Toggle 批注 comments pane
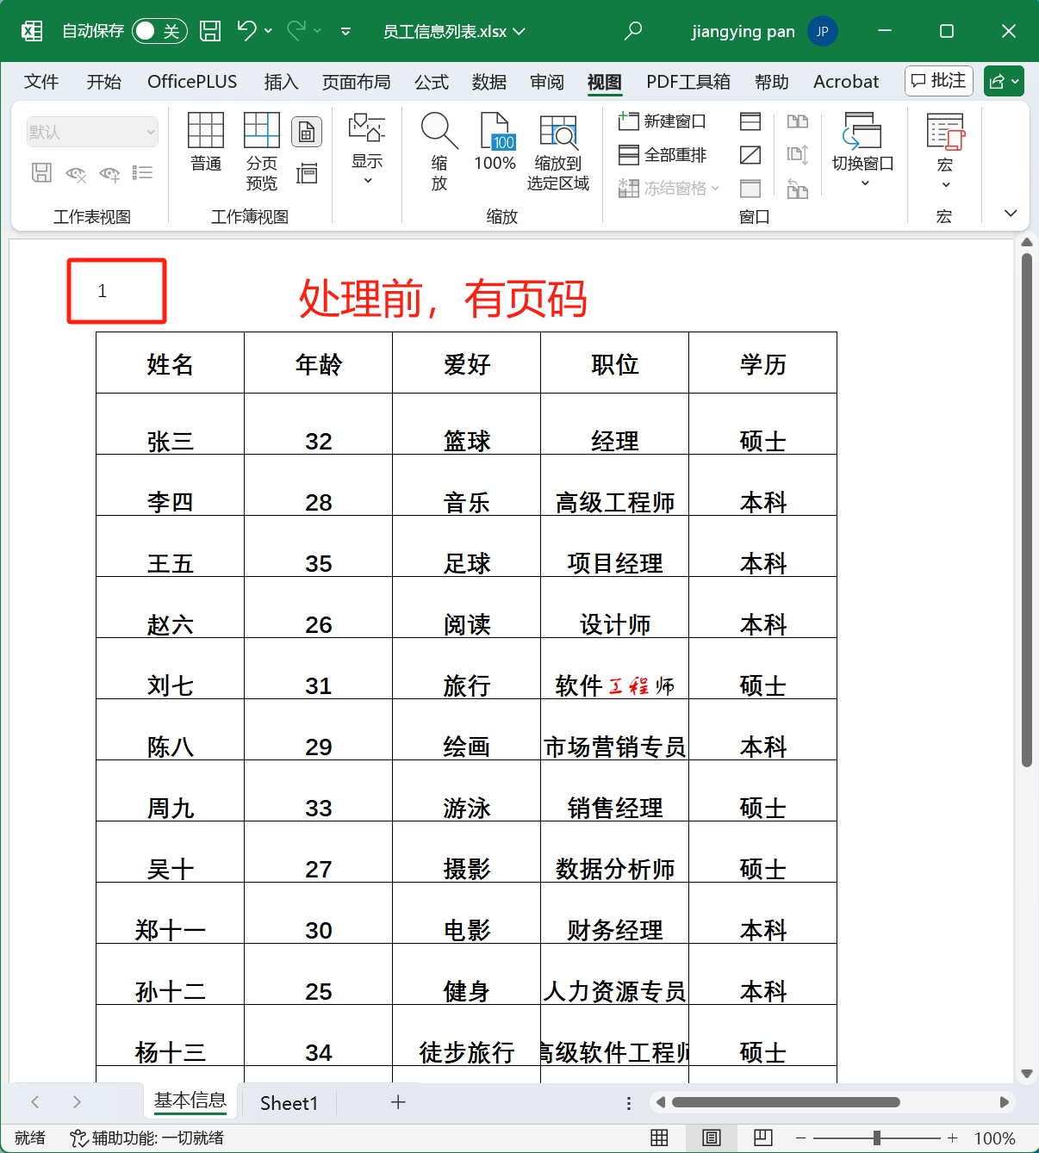Image resolution: width=1039 pixels, height=1153 pixels. click(x=938, y=80)
